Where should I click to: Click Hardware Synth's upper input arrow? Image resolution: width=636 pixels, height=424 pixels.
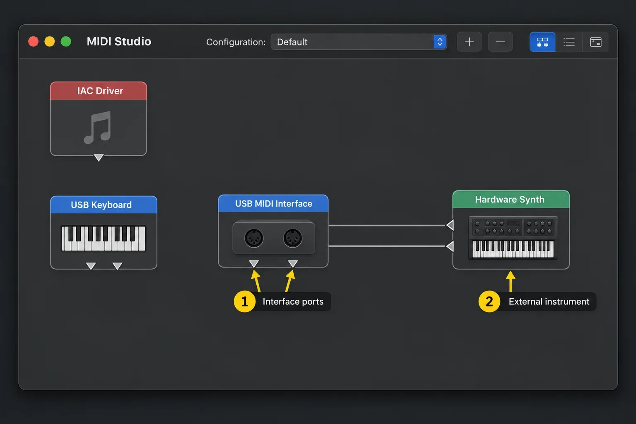tap(450, 225)
